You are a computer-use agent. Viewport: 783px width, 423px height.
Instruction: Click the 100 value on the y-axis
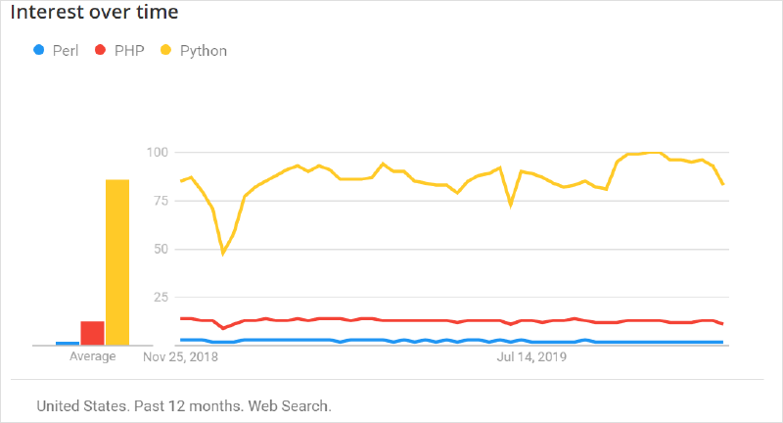[x=158, y=153]
